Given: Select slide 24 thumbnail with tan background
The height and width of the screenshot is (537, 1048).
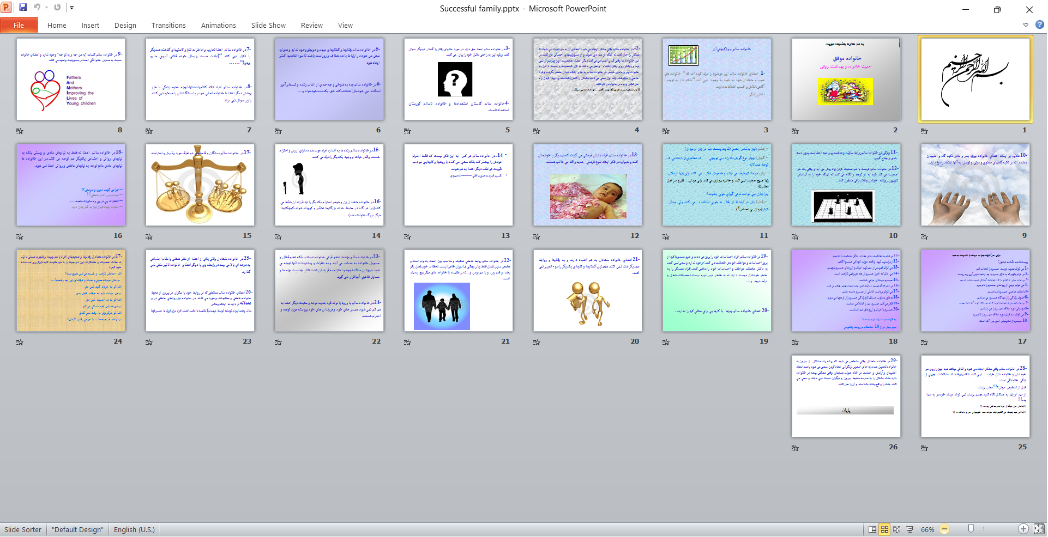Looking at the screenshot, I should point(71,290).
